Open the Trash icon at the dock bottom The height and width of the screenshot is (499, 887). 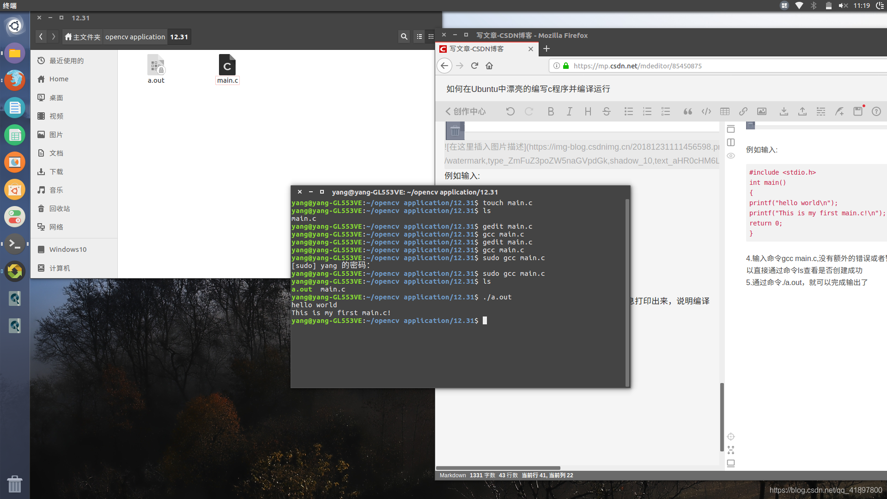tap(15, 484)
